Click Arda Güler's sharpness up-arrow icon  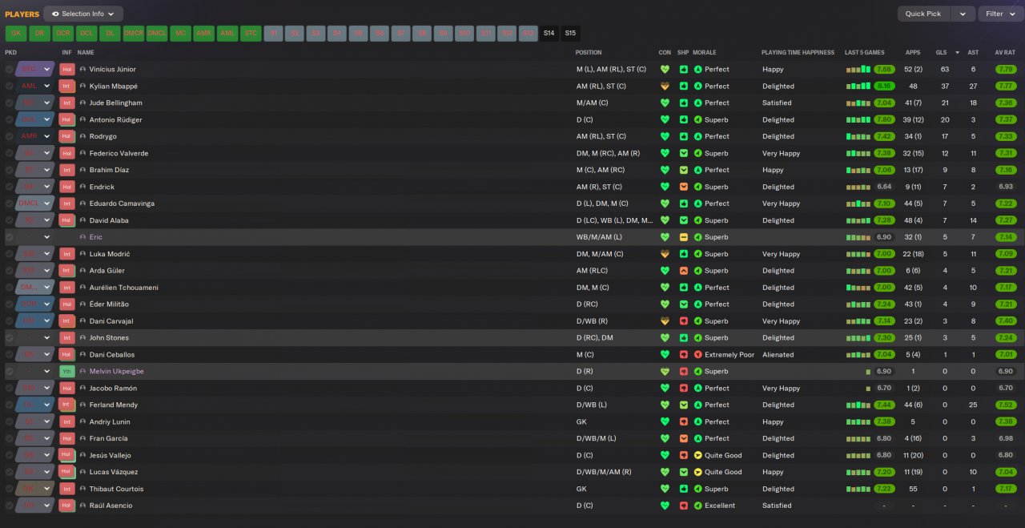tap(683, 271)
